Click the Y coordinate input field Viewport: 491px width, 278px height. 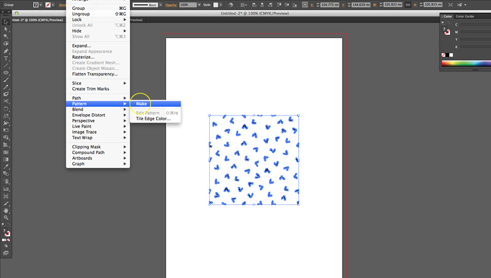click(361, 5)
